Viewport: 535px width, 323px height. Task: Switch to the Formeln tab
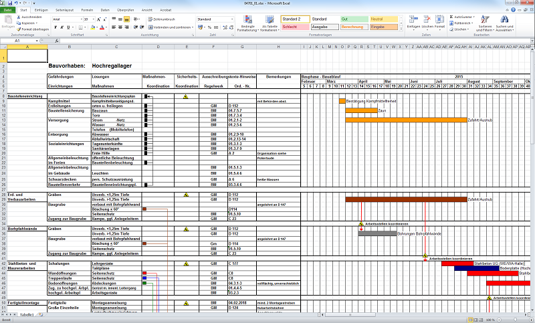[87, 11]
